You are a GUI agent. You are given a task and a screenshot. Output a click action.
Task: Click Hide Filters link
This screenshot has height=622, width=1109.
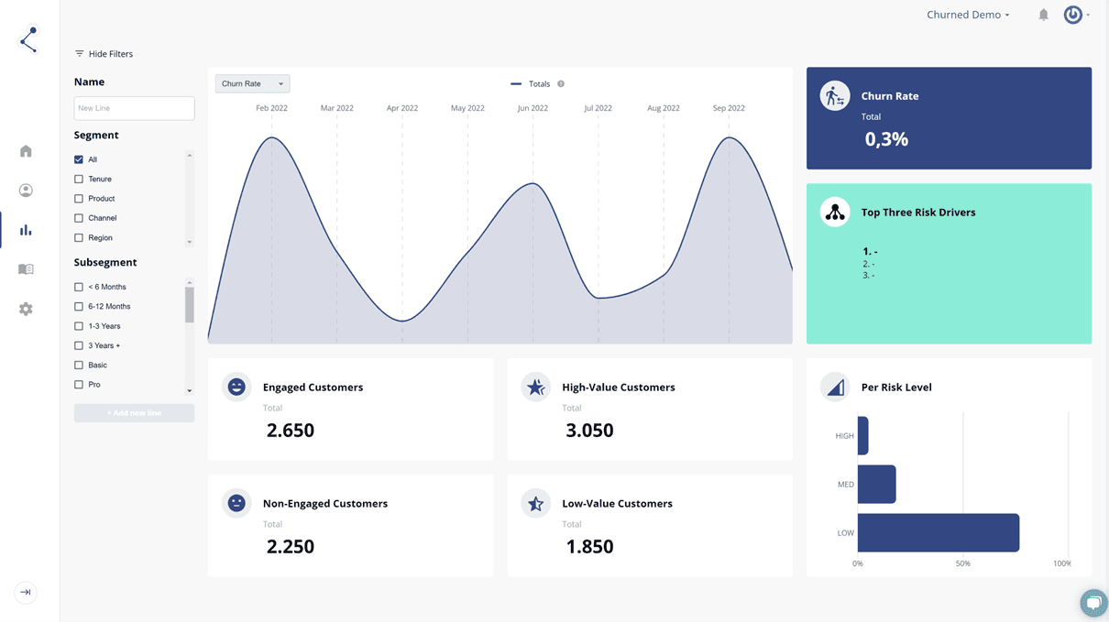111,54
